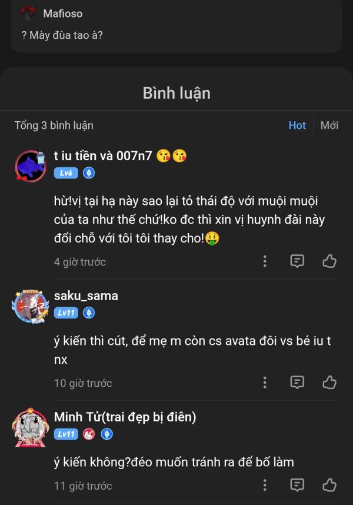353x505 pixels.
Task: Like the comment from Minh Tử
Action: (x=329, y=485)
